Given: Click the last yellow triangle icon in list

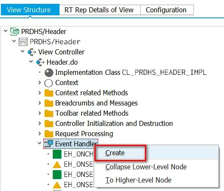Looking at the screenshot, I should [x=57, y=185].
